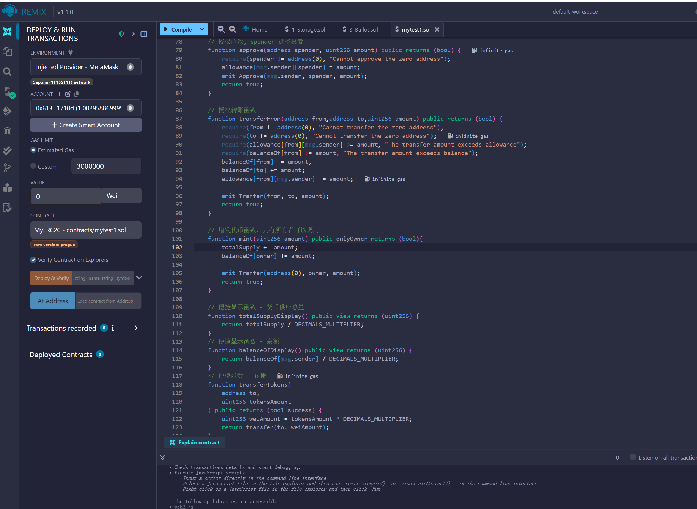Select the Custom gas limit radio
The height and width of the screenshot is (509, 697).
(x=33, y=166)
